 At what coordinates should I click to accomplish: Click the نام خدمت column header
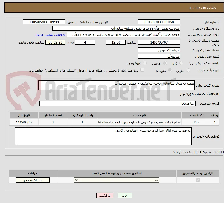(139, 115)
